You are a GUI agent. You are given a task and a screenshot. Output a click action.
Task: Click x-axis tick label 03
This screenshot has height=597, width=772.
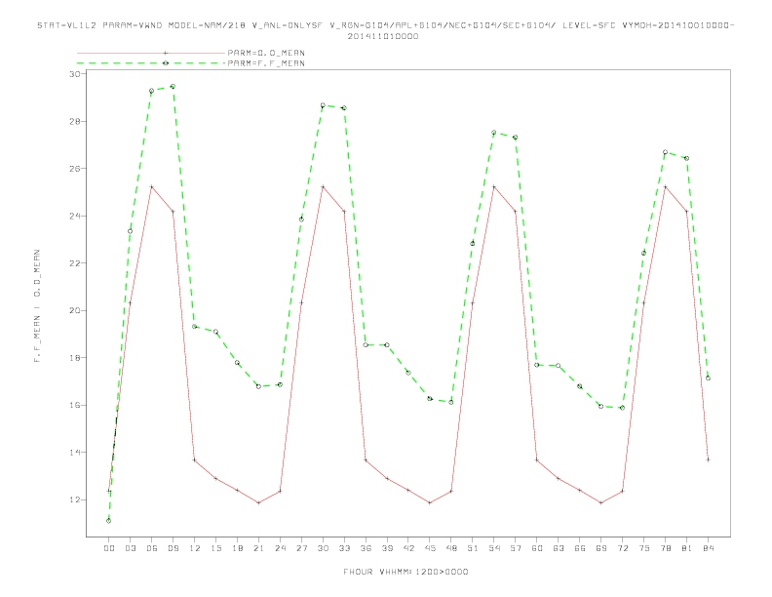point(130,548)
